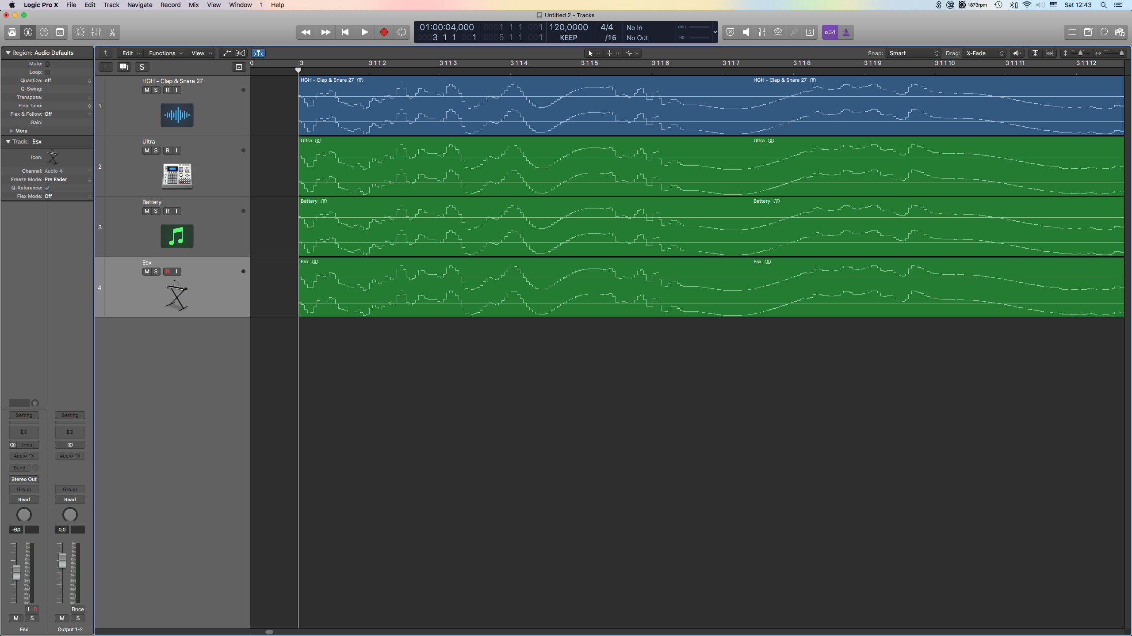Click the Add Track plus button

[106, 67]
